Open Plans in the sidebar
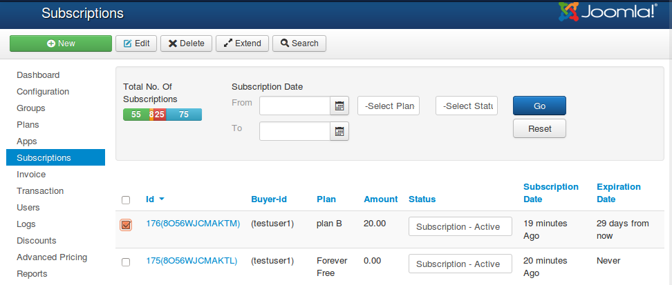The image size is (672, 285). tap(28, 124)
